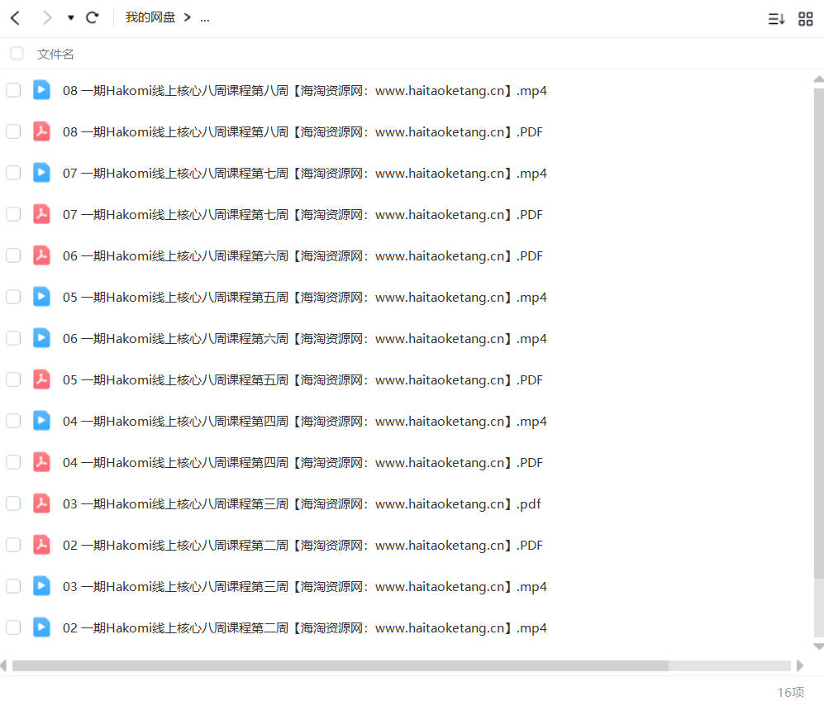
Task: Click video icon of 08 第八周 .mp4
Action: click(41, 90)
